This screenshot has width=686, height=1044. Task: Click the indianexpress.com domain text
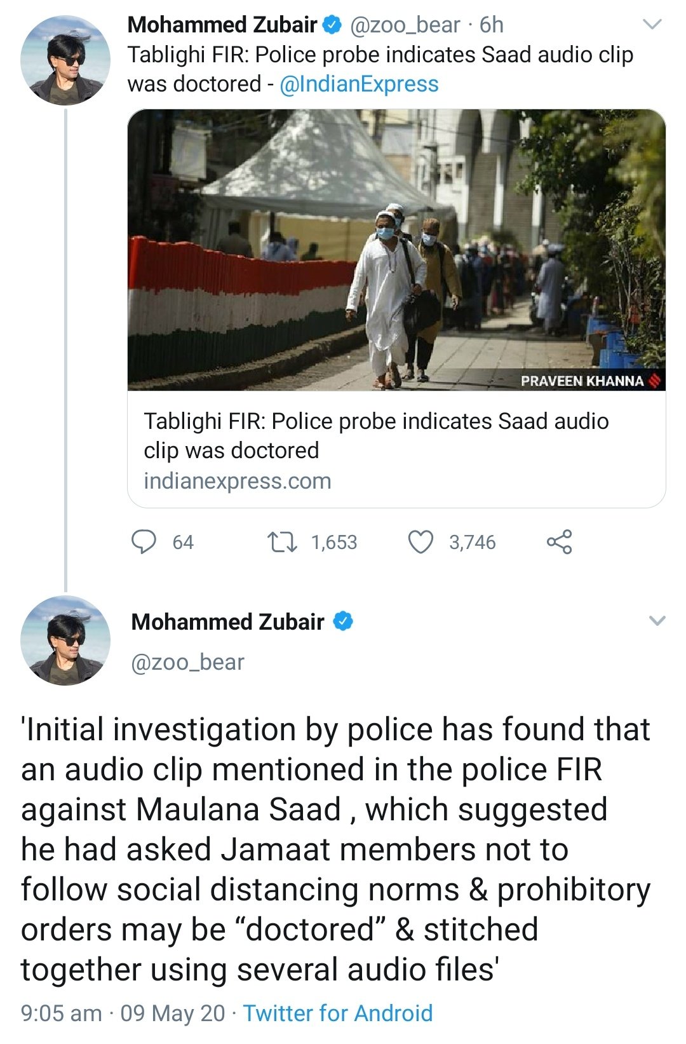pyautogui.click(x=237, y=481)
